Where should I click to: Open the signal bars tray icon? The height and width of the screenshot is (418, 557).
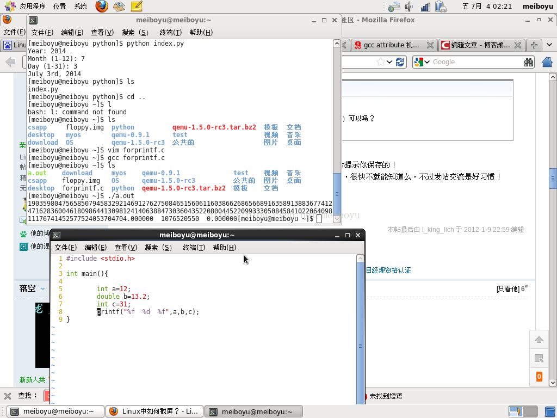coord(425,7)
